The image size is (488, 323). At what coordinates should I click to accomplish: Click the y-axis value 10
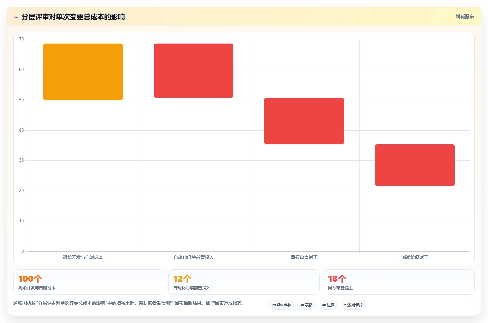pos(21,221)
